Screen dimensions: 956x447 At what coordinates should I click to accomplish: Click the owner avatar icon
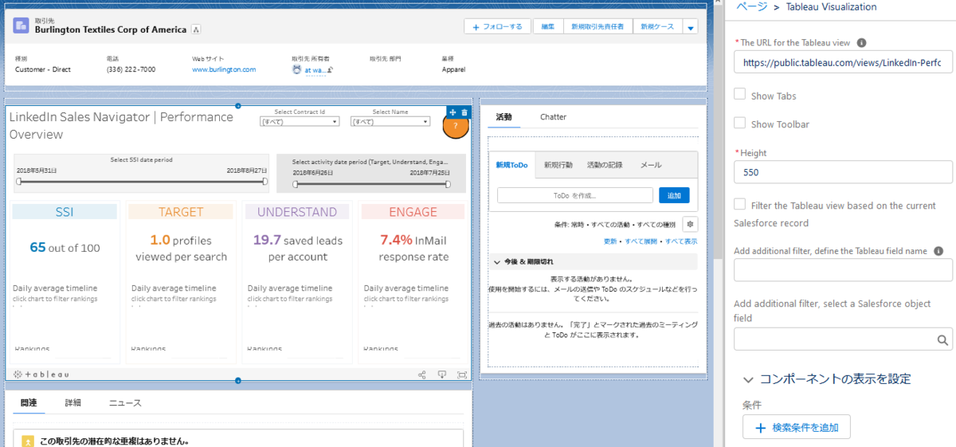pyautogui.click(x=296, y=69)
